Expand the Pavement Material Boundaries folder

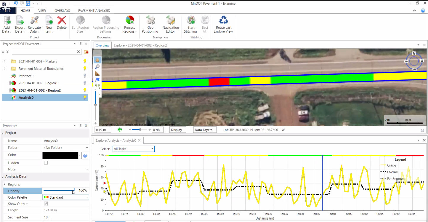click(x=5, y=68)
